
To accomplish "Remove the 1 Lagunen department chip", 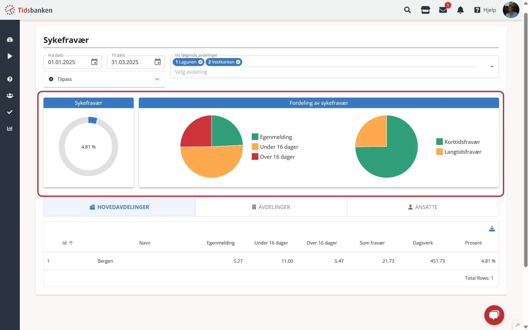I will (x=201, y=62).
